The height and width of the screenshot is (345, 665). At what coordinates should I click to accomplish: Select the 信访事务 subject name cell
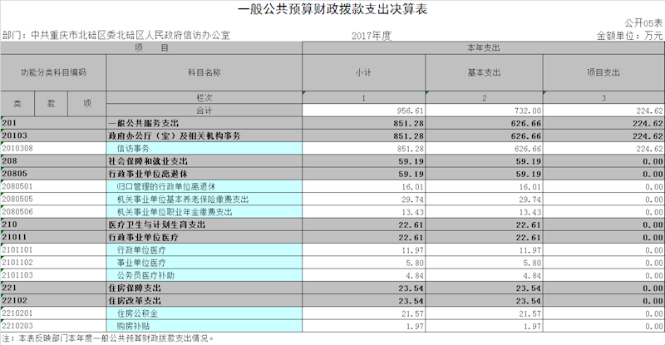pyautogui.click(x=204, y=148)
